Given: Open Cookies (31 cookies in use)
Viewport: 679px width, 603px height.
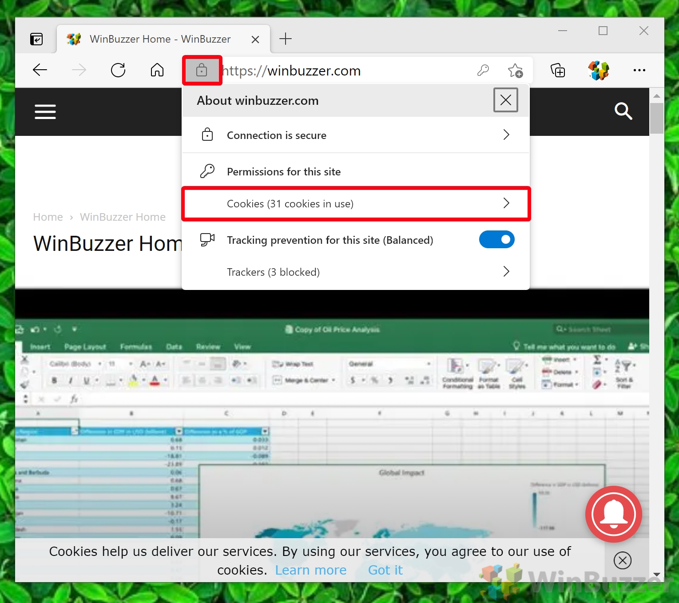Looking at the screenshot, I should 356,204.
